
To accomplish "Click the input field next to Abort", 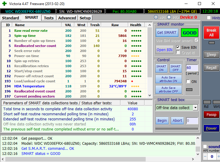I will (192, 121).
